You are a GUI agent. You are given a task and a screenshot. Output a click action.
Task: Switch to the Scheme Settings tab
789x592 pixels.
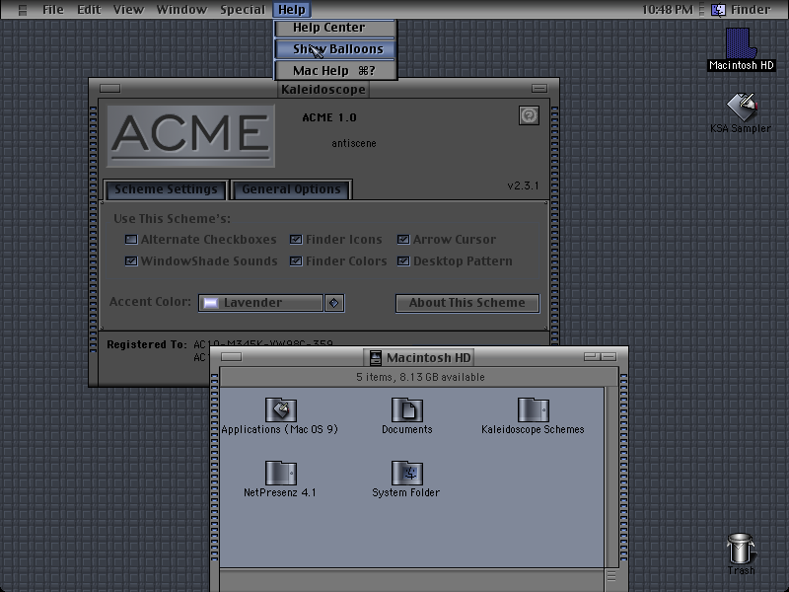pyautogui.click(x=166, y=189)
